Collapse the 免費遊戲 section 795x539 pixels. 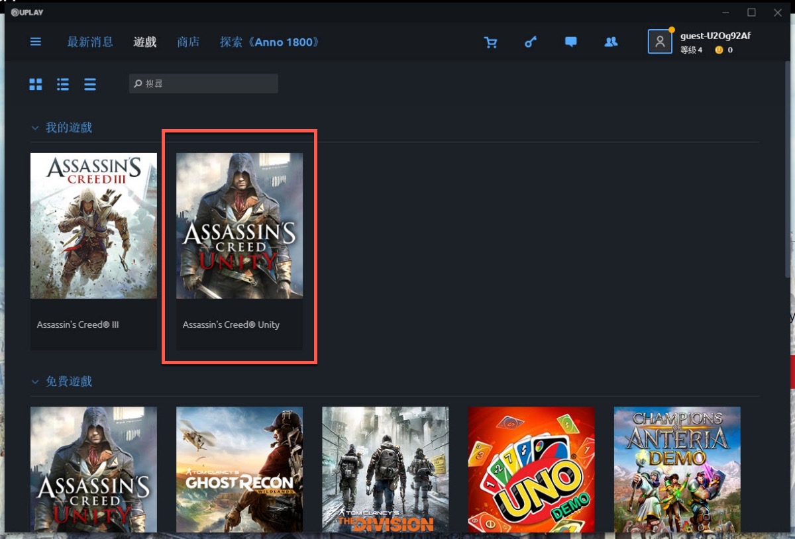pos(35,382)
